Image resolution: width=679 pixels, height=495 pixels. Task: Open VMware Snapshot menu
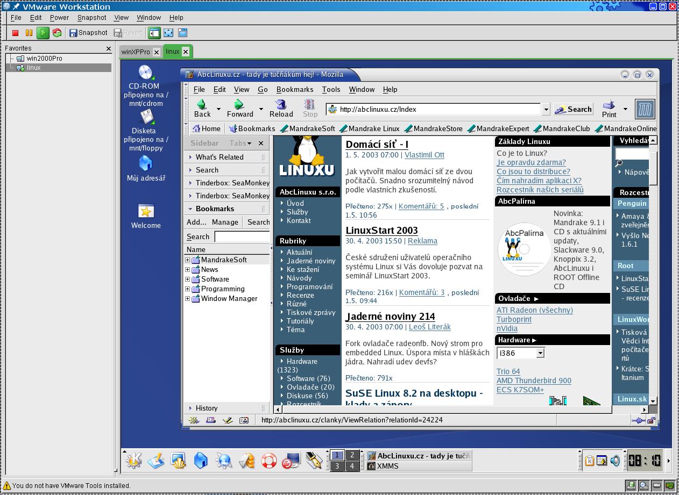92,18
